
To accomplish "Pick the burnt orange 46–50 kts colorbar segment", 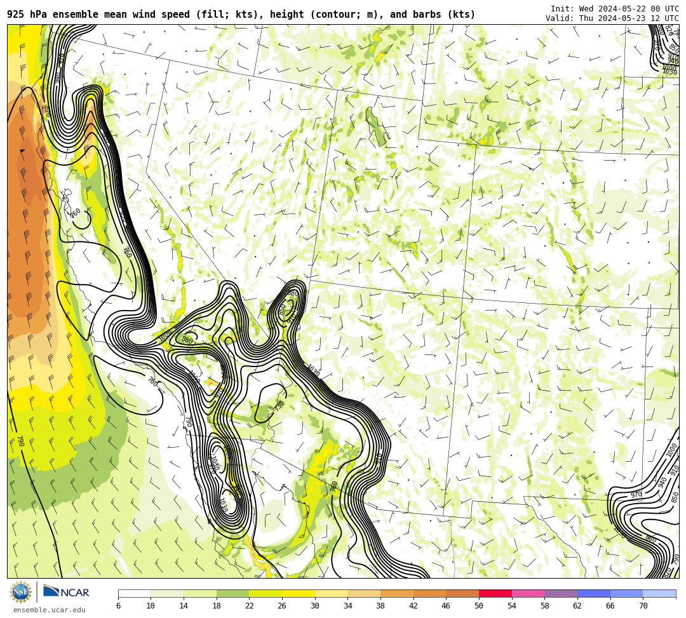I will pos(462,593).
